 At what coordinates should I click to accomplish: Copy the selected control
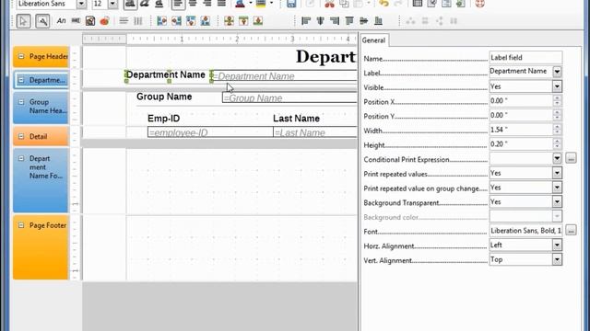pos(344,4)
